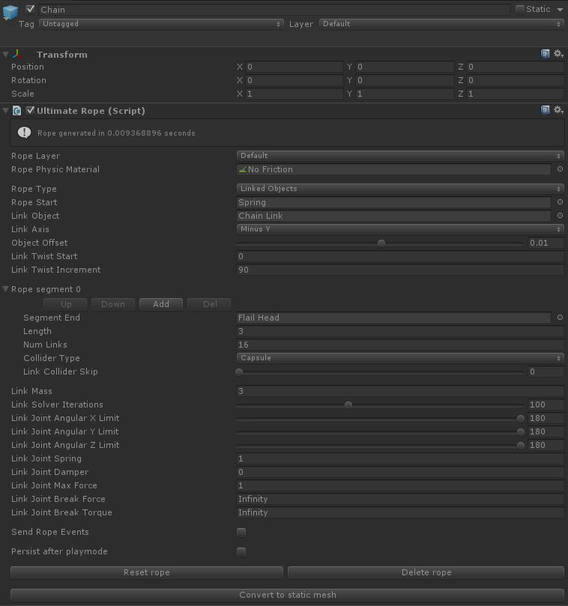Enable Send Rope Events checkbox
The height and width of the screenshot is (606, 568).
(x=241, y=532)
